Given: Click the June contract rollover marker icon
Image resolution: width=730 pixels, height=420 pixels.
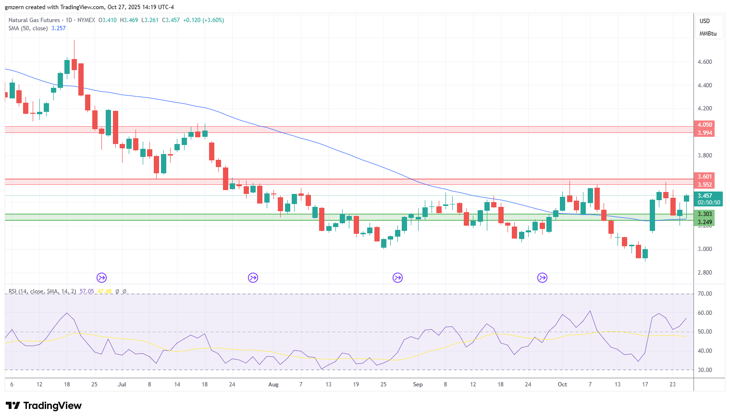Looking at the screenshot, I should pos(101,277).
